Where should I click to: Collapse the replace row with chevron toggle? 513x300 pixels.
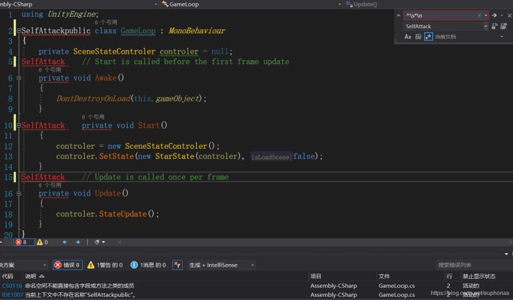pos(398,15)
